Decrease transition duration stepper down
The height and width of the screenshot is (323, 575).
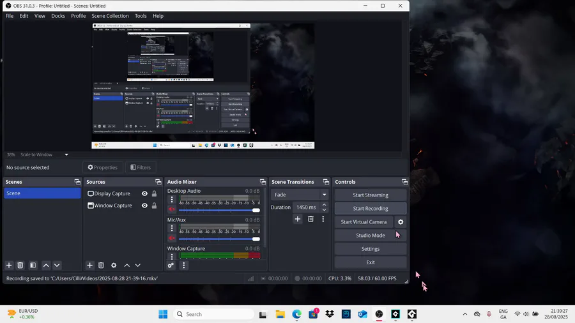[324, 210]
